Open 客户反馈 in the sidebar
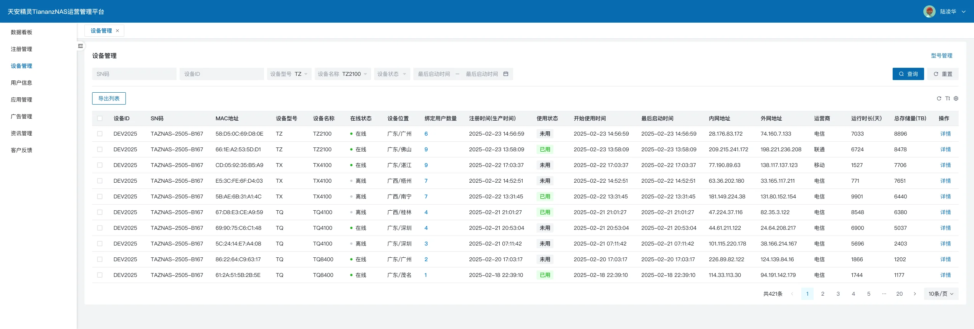 (21, 150)
